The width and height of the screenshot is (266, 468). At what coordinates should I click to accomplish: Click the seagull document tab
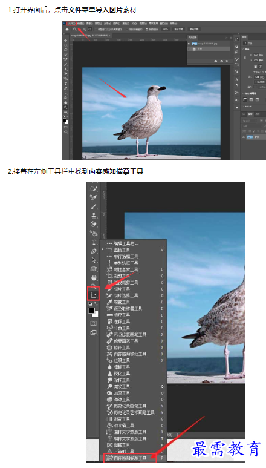point(90,35)
